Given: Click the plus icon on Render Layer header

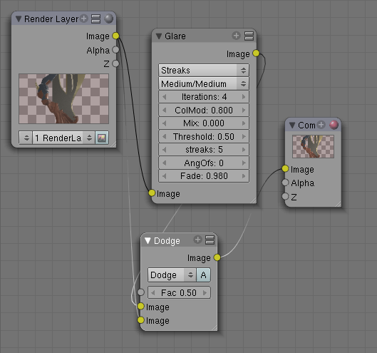Looking at the screenshot, I should tap(83, 19).
